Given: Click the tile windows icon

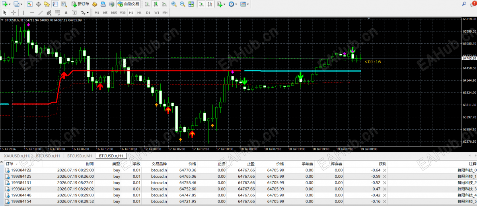Looking at the screenshot, I should point(191,4).
